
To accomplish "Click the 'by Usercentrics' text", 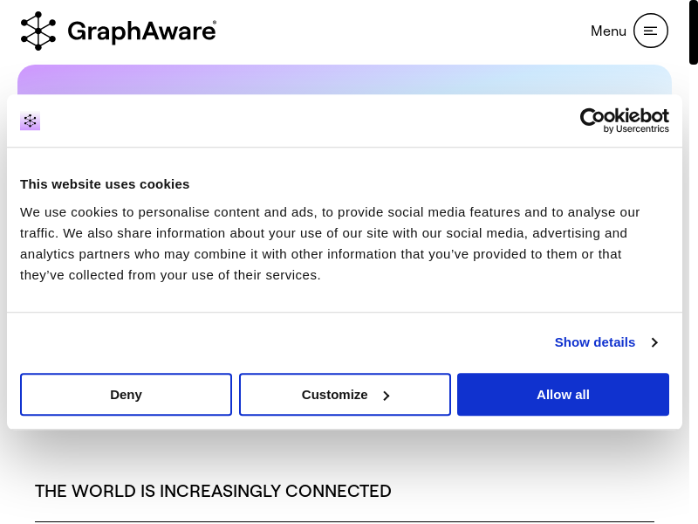I will click(636, 129).
